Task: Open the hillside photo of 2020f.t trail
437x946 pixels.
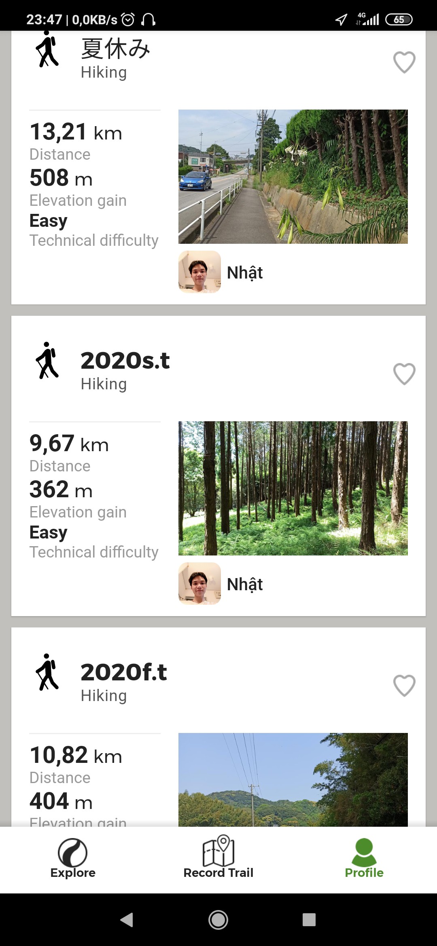Action: (x=293, y=779)
